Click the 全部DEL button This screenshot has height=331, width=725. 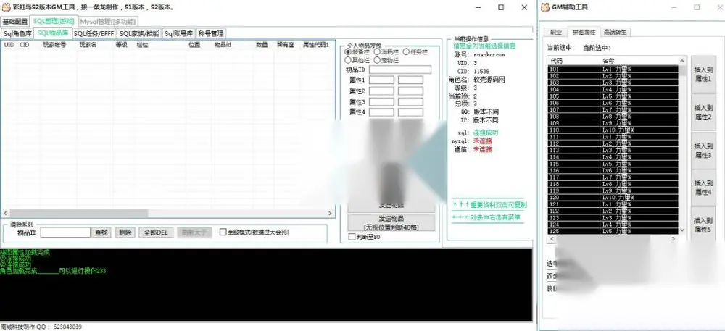[156, 232]
